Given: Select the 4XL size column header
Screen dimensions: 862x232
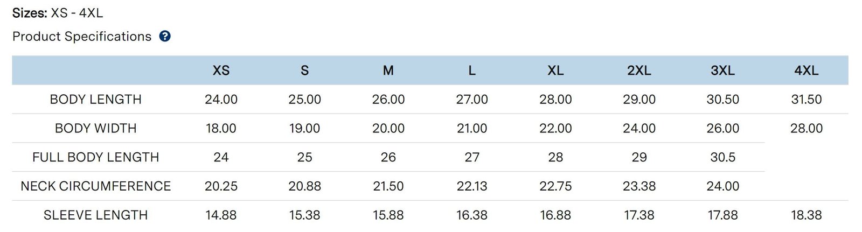Looking at the screenshot, I should click(x=806, y=71).
